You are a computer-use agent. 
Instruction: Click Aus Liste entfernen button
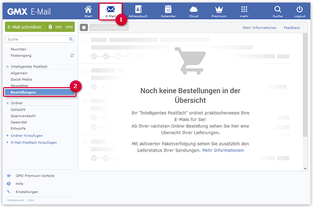109,28
